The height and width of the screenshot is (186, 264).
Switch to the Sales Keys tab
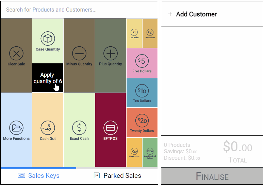click(x=38, y=175)
